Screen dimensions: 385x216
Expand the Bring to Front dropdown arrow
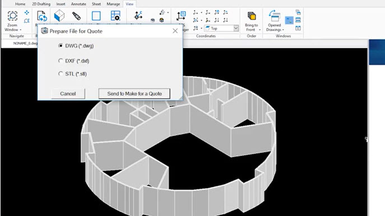(x=260, y=30)
